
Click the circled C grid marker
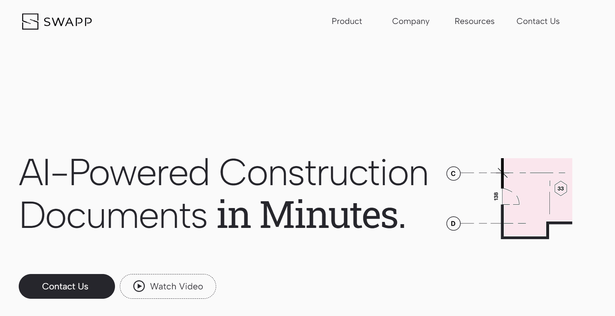click(x=453, y=174)
